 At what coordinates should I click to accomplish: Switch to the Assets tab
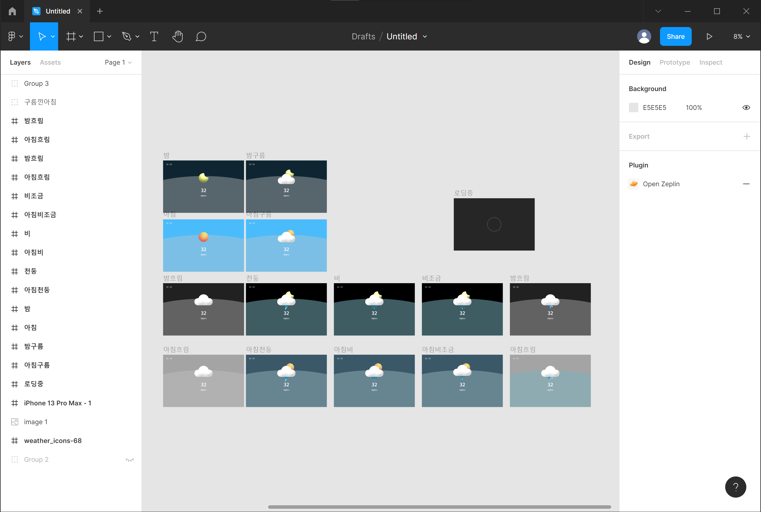50,62
